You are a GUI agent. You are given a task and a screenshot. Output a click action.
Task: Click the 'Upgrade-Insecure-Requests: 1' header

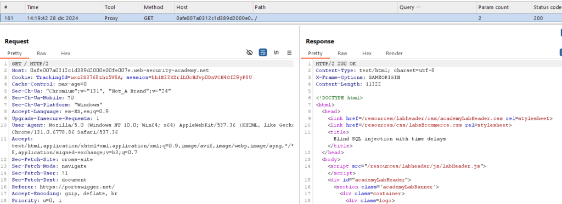[x=55, y=118]
